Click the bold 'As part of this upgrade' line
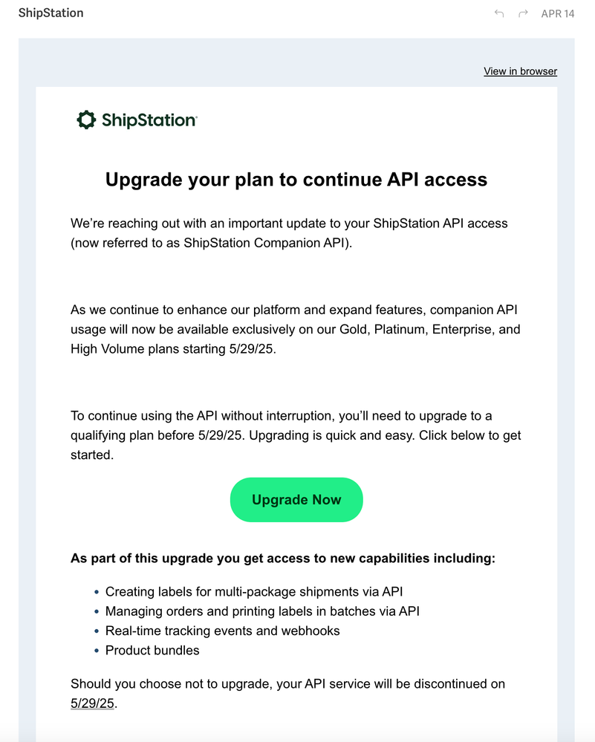 282,558
